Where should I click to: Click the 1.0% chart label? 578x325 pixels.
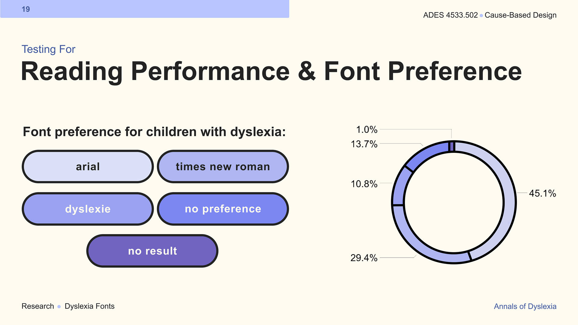click(x=367, y=130)
